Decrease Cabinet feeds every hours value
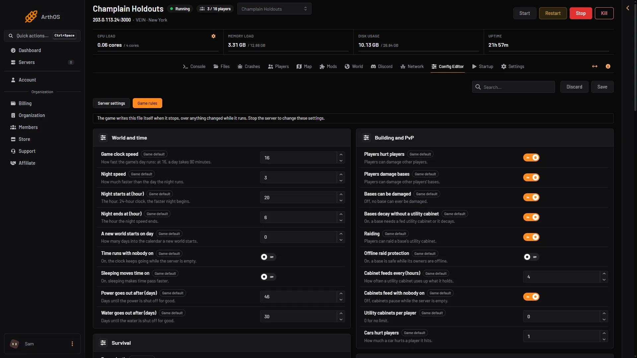 [604, 280]
